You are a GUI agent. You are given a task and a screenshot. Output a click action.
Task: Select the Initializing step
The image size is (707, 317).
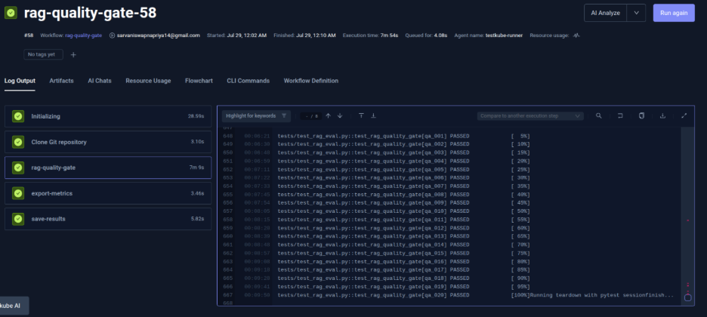coord(108,116)
